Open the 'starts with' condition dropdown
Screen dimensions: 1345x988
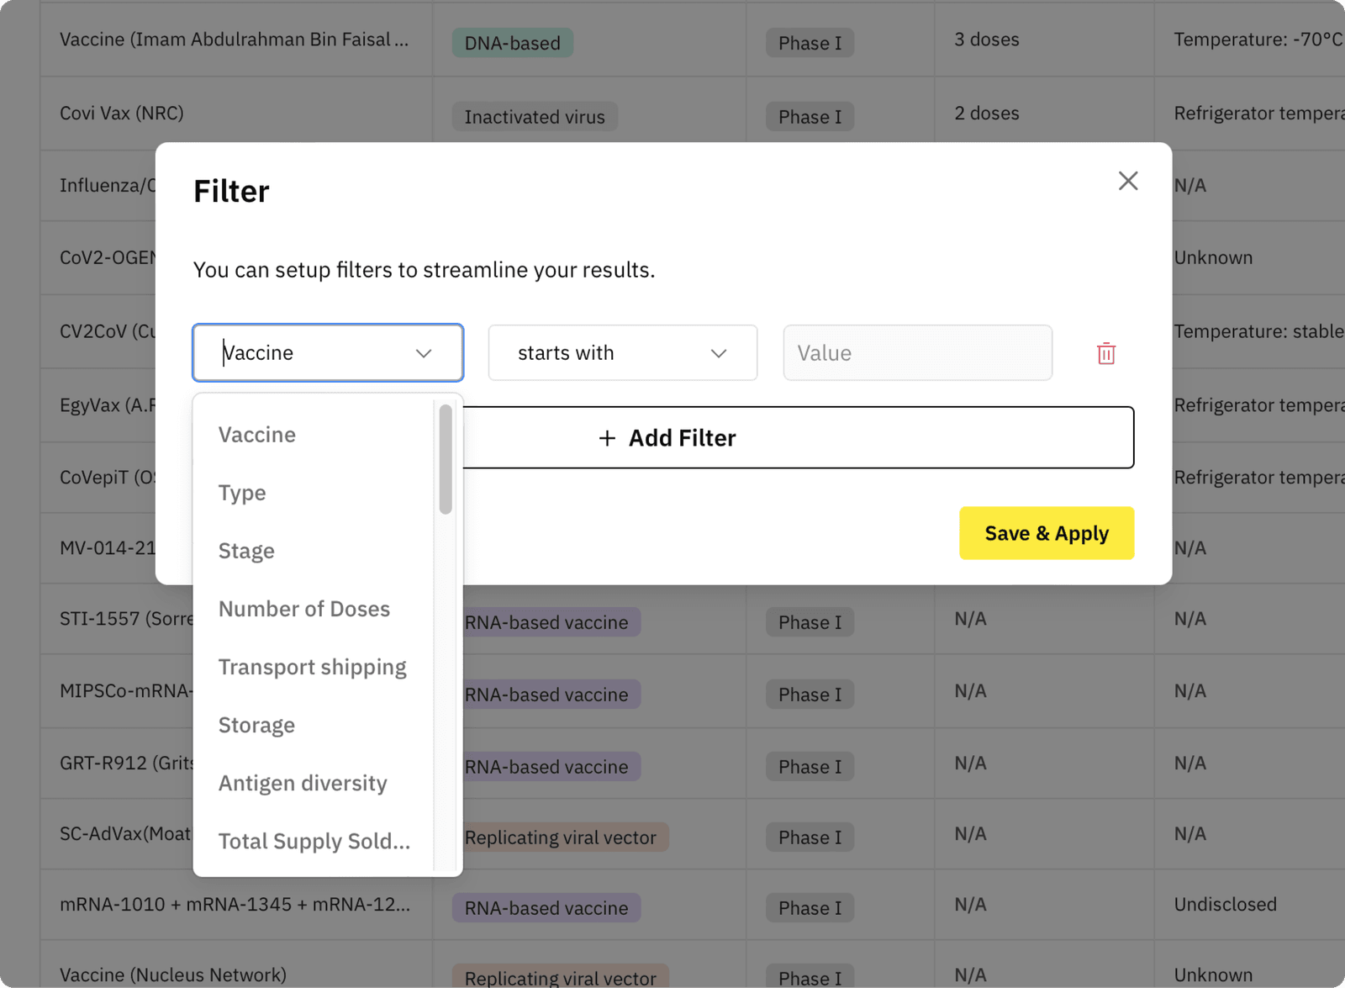coord(623,353)
